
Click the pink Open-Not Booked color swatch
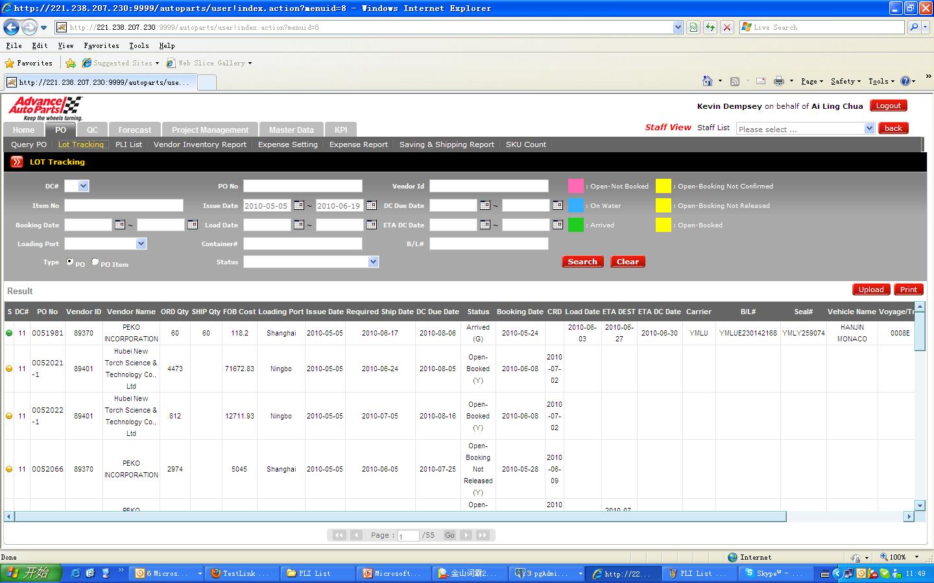(x=575, y=186)
